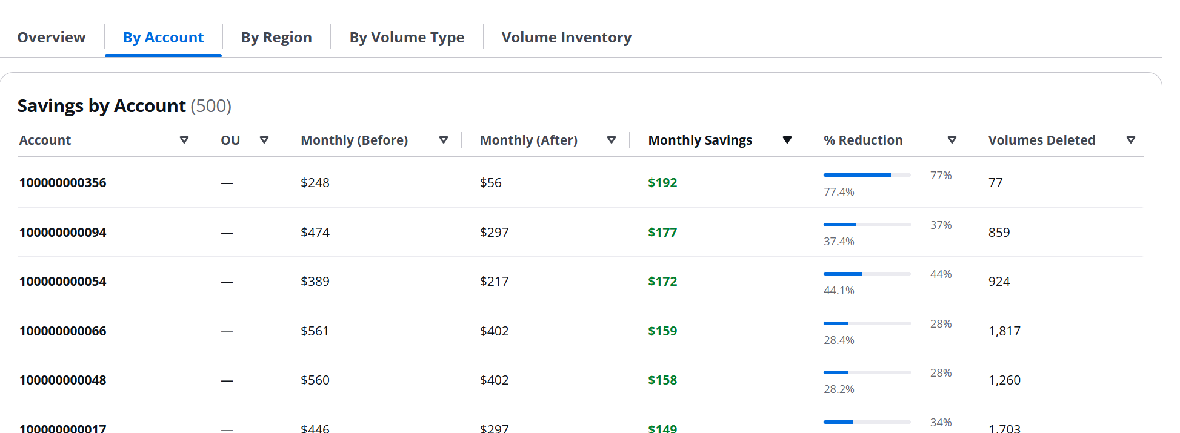The height and width of the screenshot is (433, 1180).
Task: Sort by the OU column arrow
Action: 264,140
